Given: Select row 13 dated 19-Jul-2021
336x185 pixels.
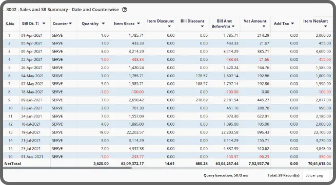Looking at the screenshot, I should (x=168, y=132).
